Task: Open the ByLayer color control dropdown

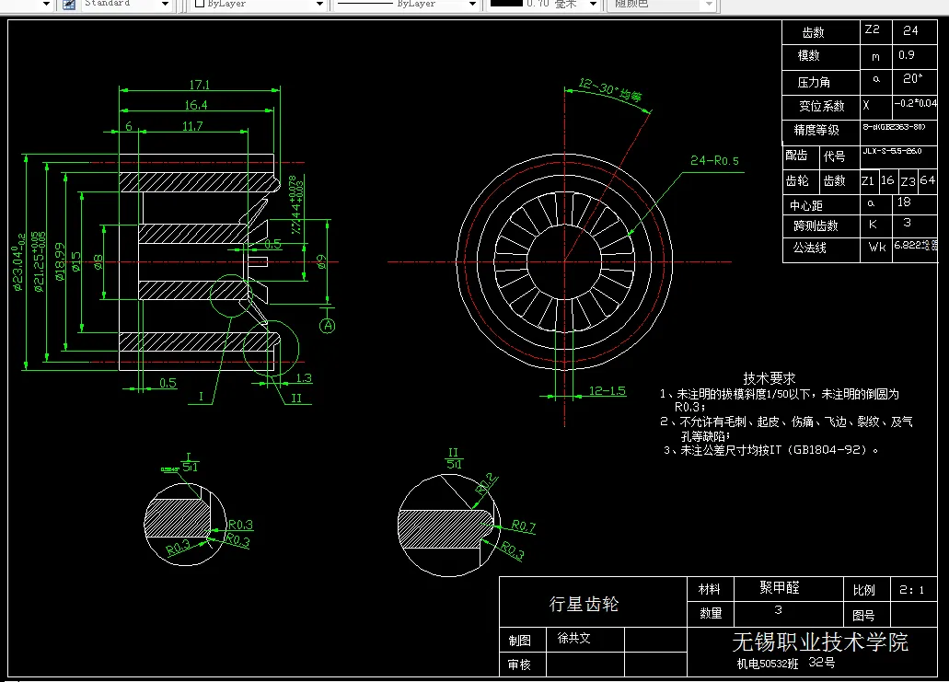Action: point(320,5)
